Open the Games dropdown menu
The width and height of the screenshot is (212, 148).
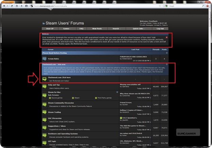(67, 29)
